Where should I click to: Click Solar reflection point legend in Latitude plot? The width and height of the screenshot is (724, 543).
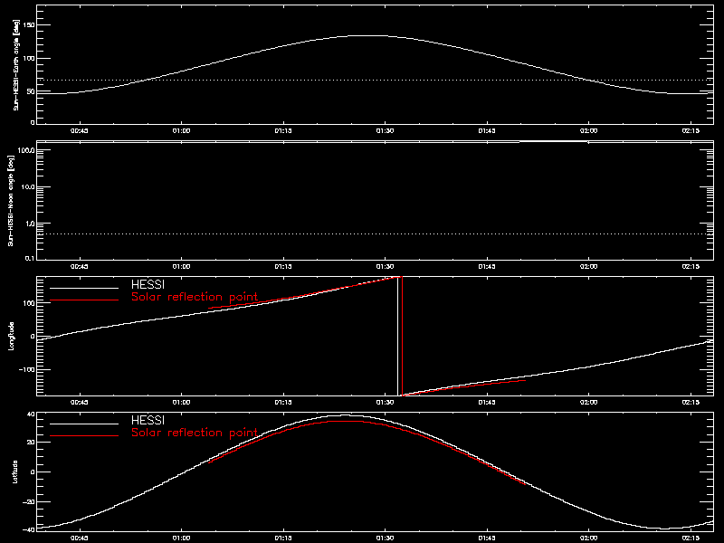click(x=195, y=433)
